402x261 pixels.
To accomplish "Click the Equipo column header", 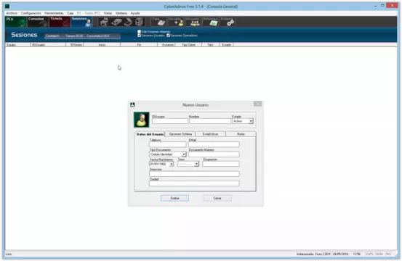I will [17, 45].
